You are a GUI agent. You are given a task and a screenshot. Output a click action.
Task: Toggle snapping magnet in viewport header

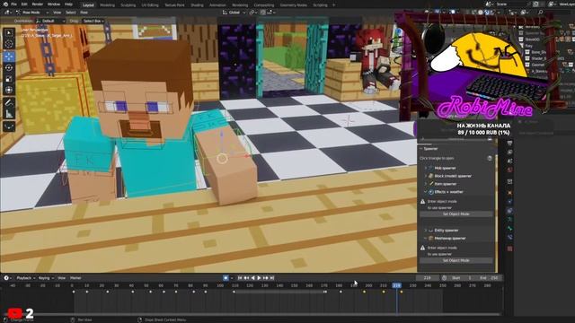point(263,13)
